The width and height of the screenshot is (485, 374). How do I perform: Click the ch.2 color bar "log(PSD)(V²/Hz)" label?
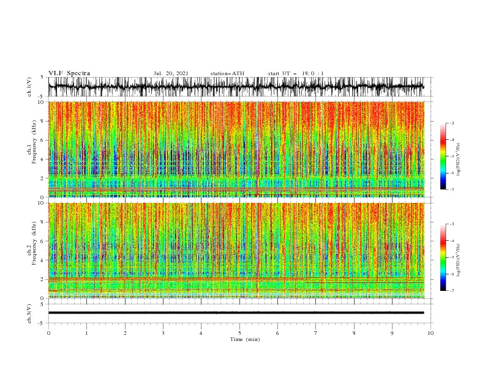point(459,260)
